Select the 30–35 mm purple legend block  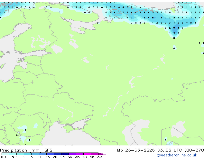point(72,154)
